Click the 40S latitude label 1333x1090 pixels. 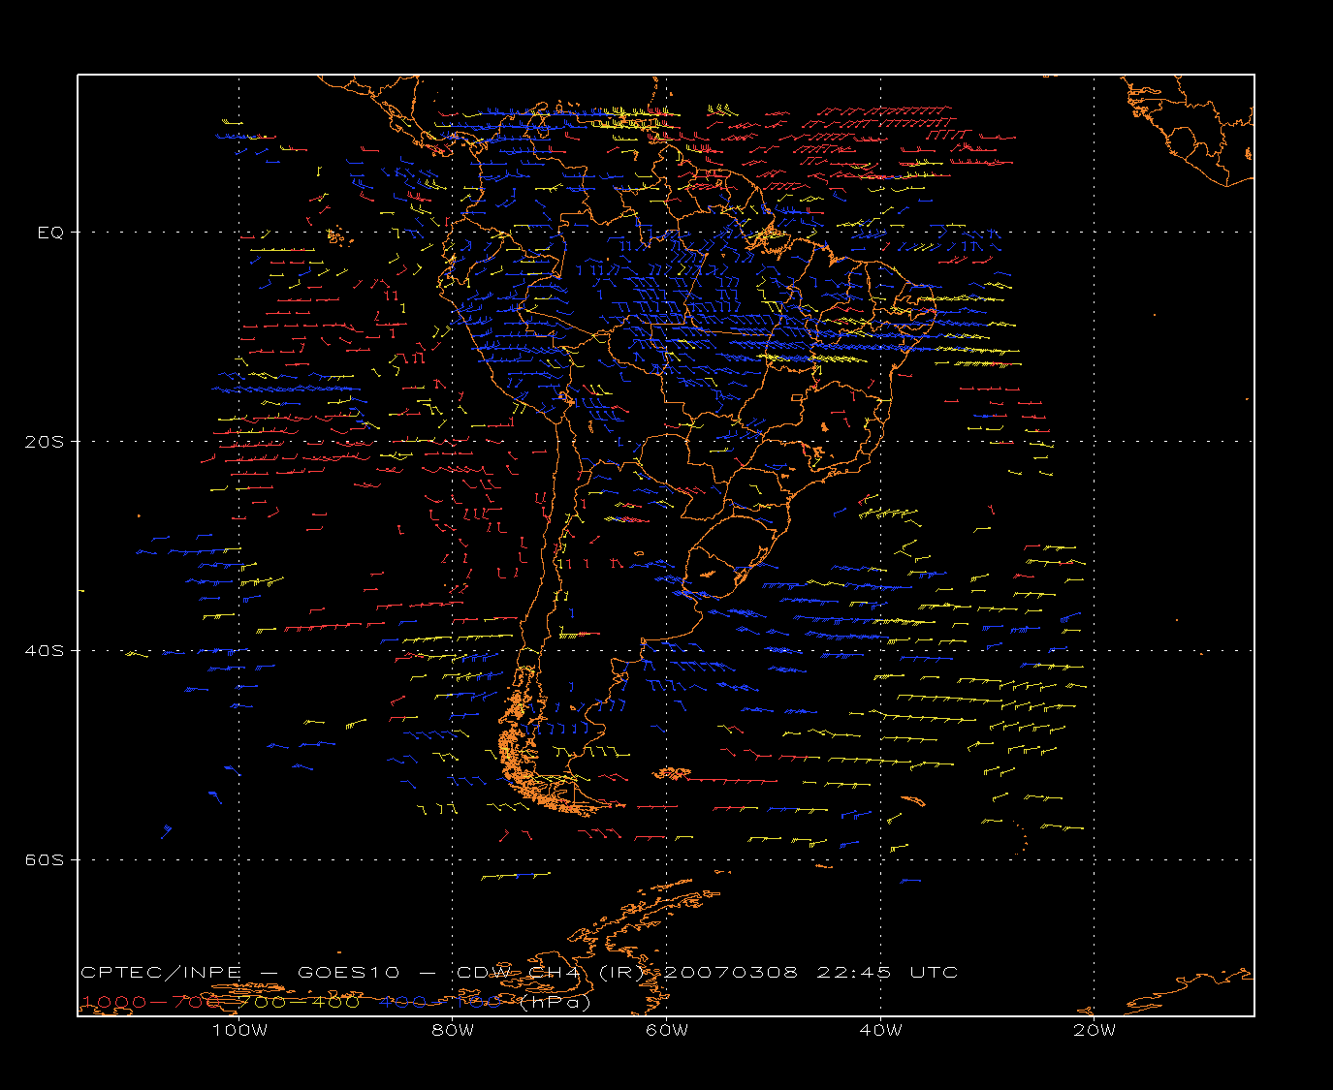click(x=47, y=651)
